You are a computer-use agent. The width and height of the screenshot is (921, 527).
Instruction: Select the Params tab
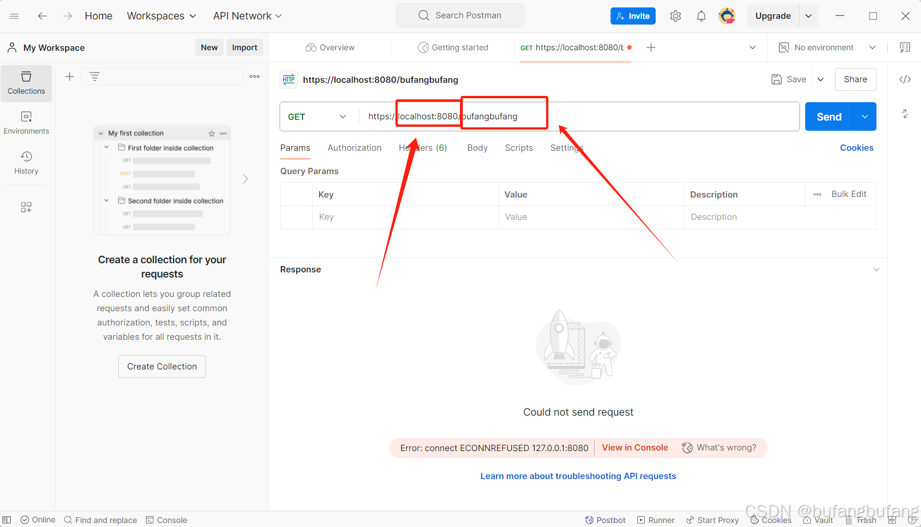pyautogui.click(x=295, y=148)
